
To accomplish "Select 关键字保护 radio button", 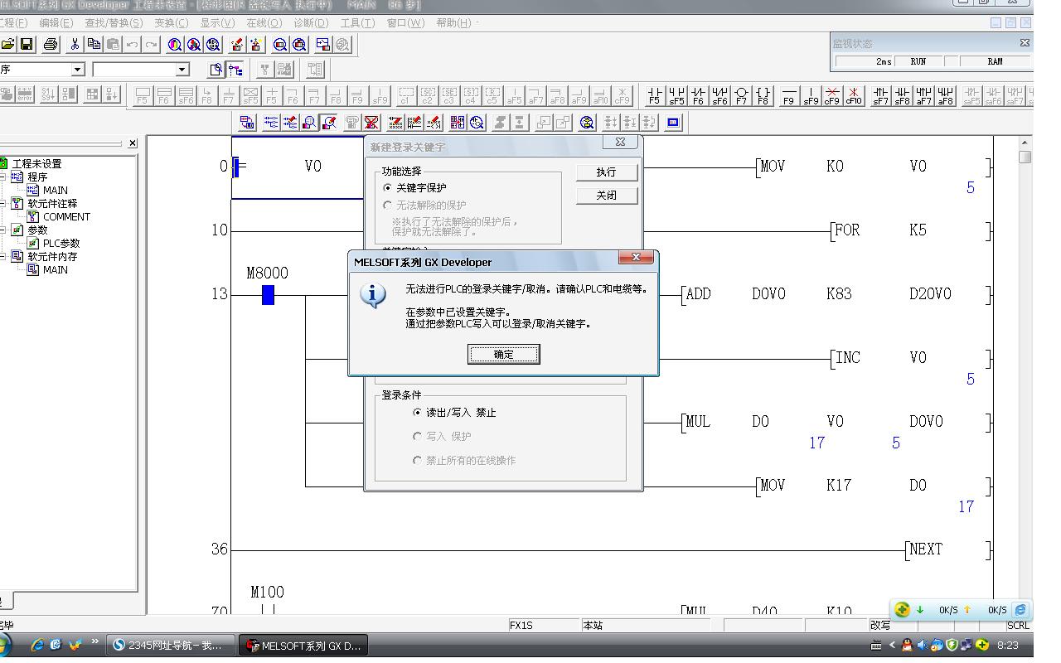I will pyautogui.click(x=387, y=188).
